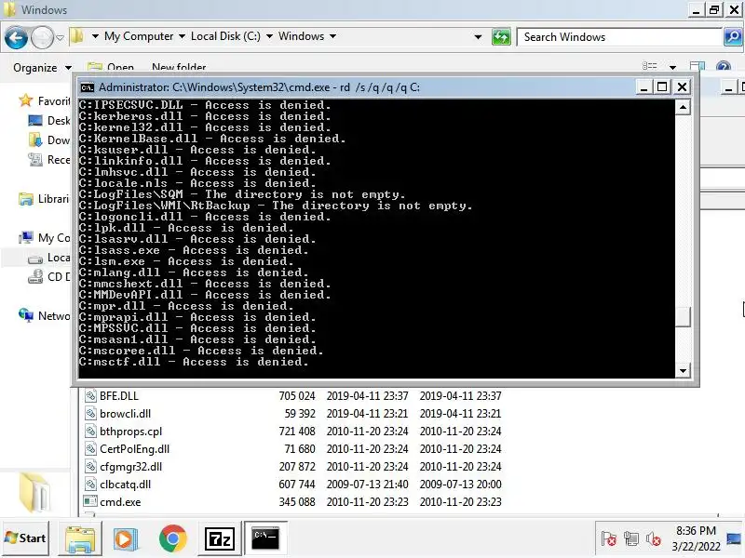
Task: Toggle the preview pane icon
Action: click(697, 66)
